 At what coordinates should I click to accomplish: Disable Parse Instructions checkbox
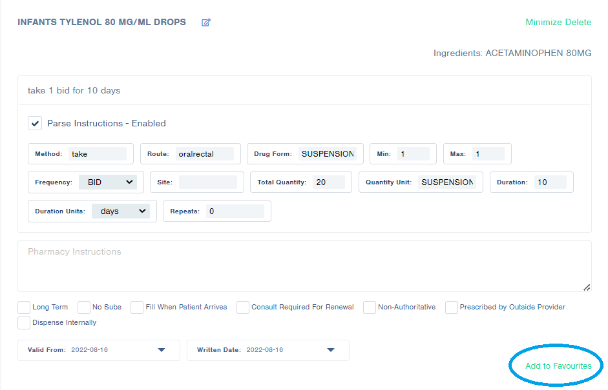point(35,122)
